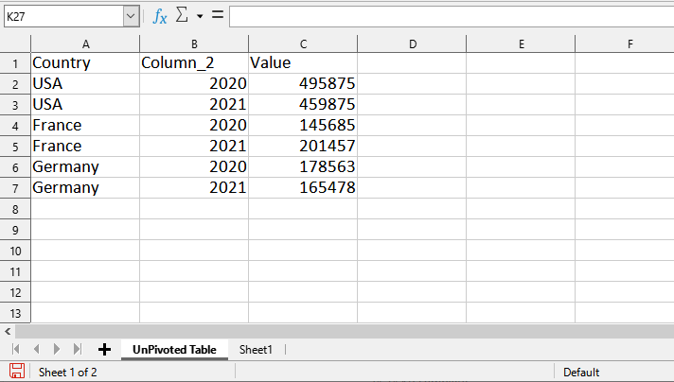Click the horizontal scrollbar left arrow
The width and height of the screenshot is (674, 382).
pos(8,331)
